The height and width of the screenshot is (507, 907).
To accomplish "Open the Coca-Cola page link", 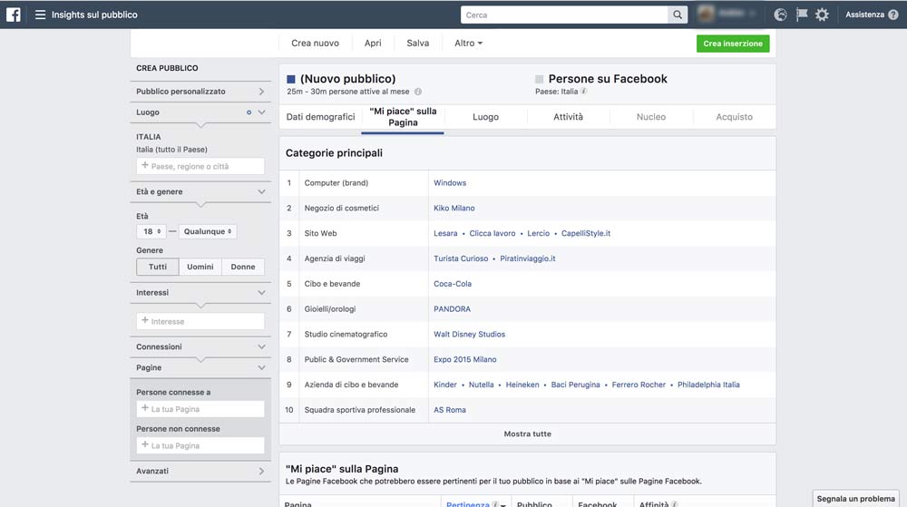I will [x=453, y=284].
